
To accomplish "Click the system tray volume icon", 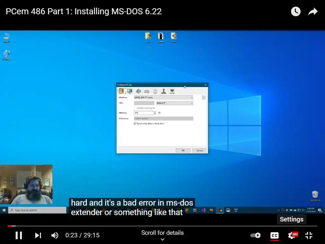I will click(x=303, y=210).
